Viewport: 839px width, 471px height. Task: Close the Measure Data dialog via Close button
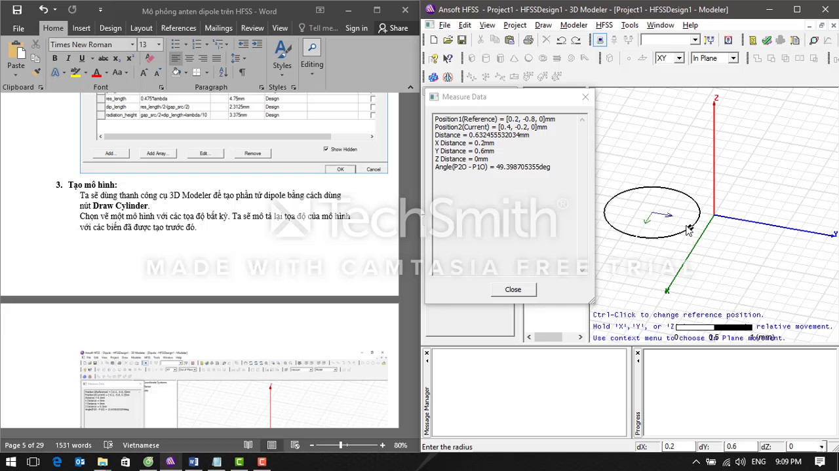pyautogui.click(x=513, y=289)
